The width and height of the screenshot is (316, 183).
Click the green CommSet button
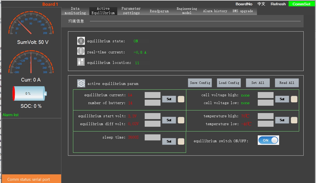pyautogui.click(x=302, y=4)
